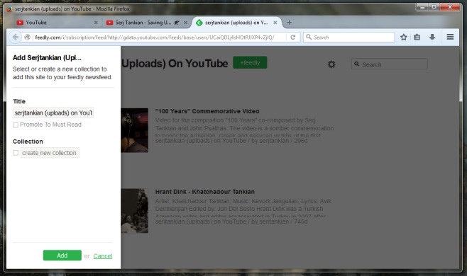This screenshot has width=467, height=276.
Task: Click the feedly settings gear icon
Action: click(x=331, y=64)
